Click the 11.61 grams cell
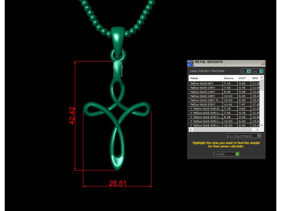 229,104
